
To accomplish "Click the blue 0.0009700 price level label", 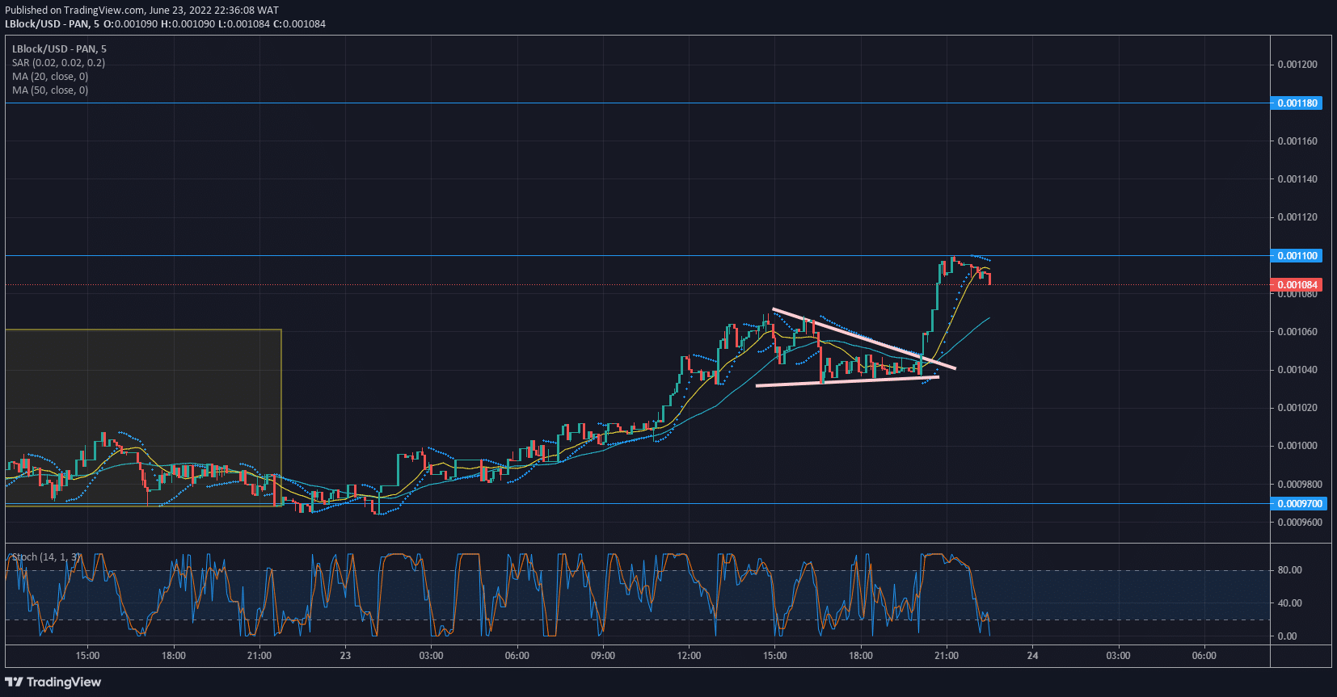I will pyautogui.click(x=1299, y=504).
